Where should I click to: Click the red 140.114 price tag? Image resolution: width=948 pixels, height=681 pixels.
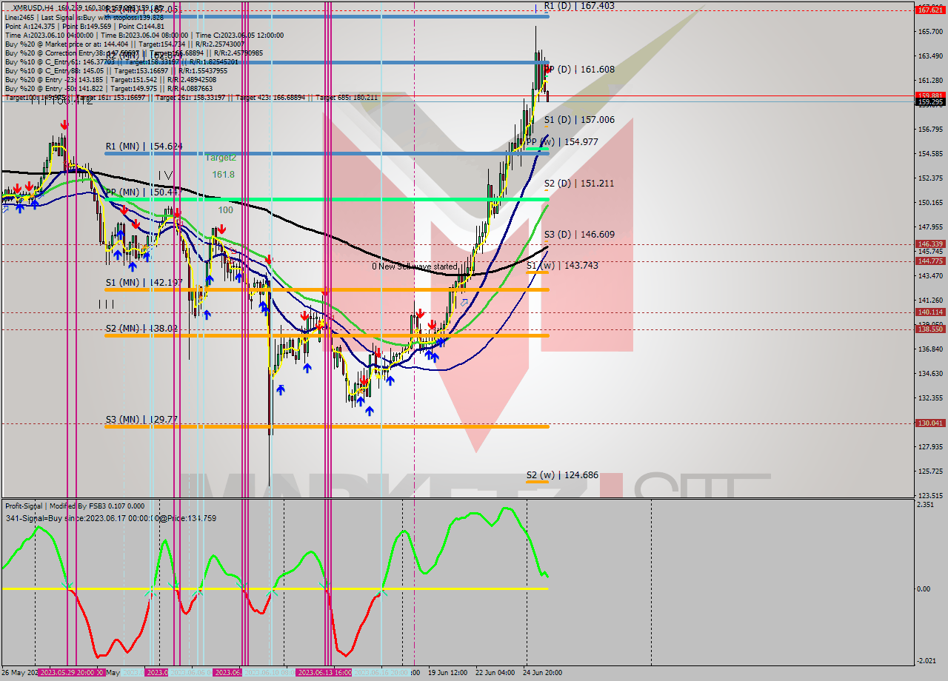tap(929, 312)
